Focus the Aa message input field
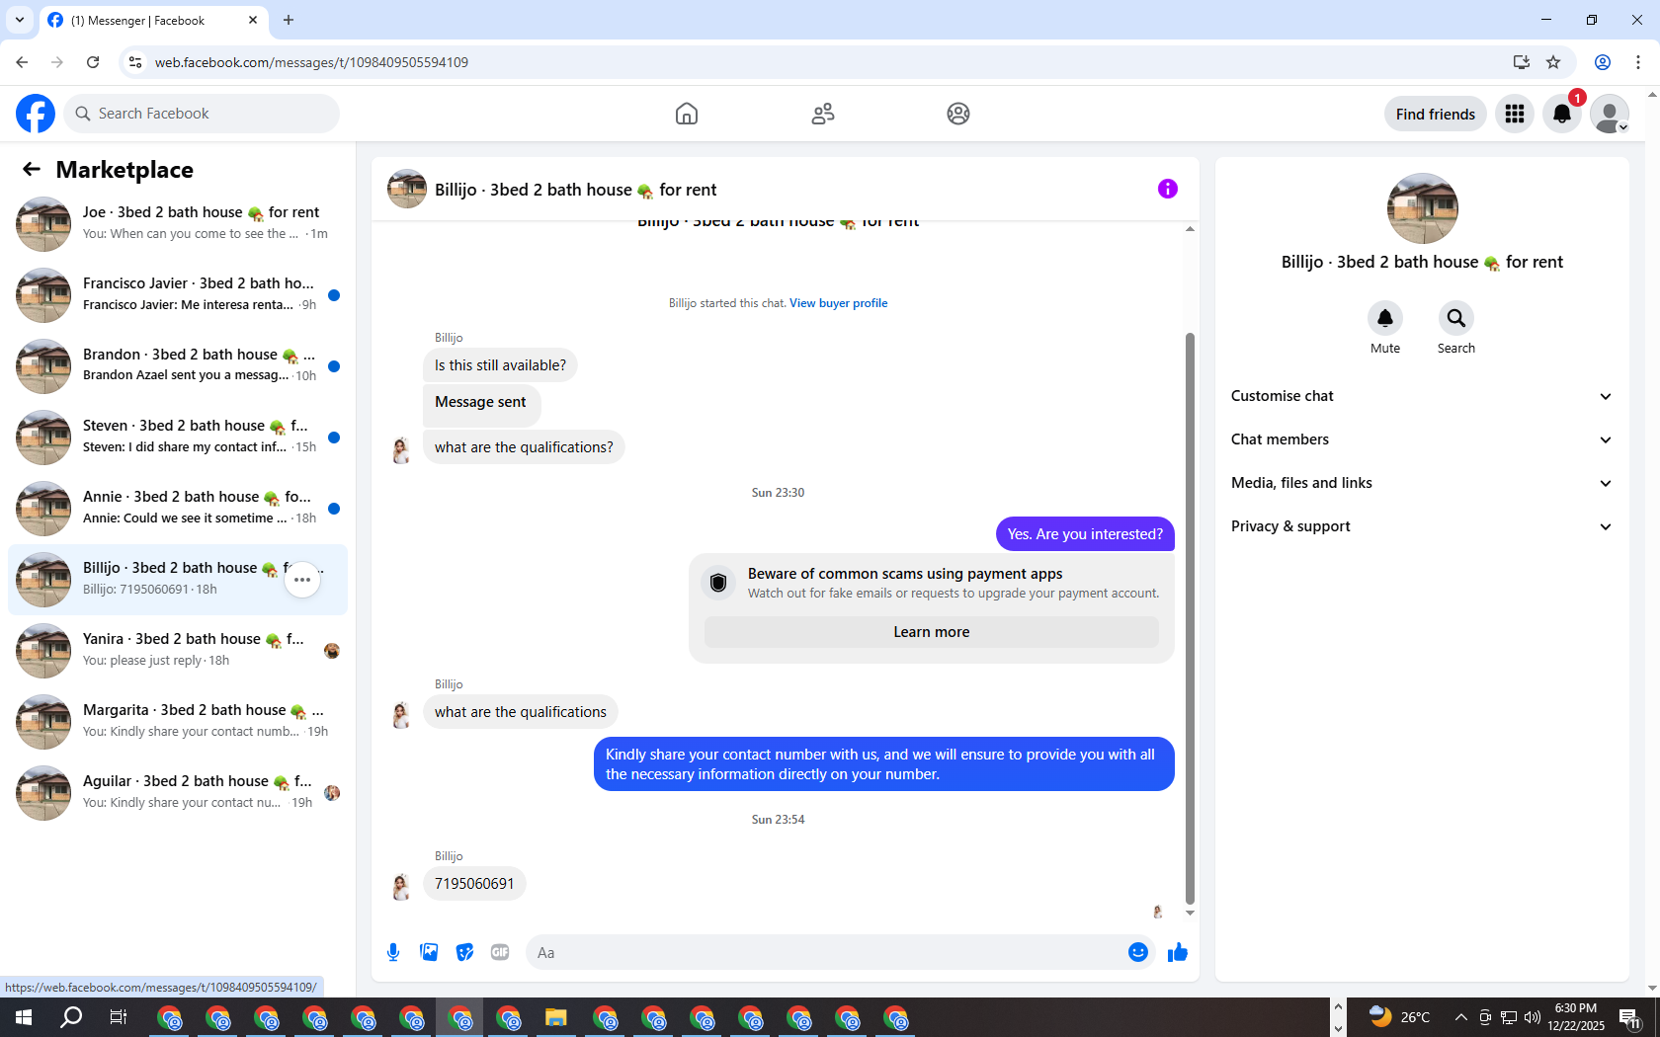 point(826,952)
